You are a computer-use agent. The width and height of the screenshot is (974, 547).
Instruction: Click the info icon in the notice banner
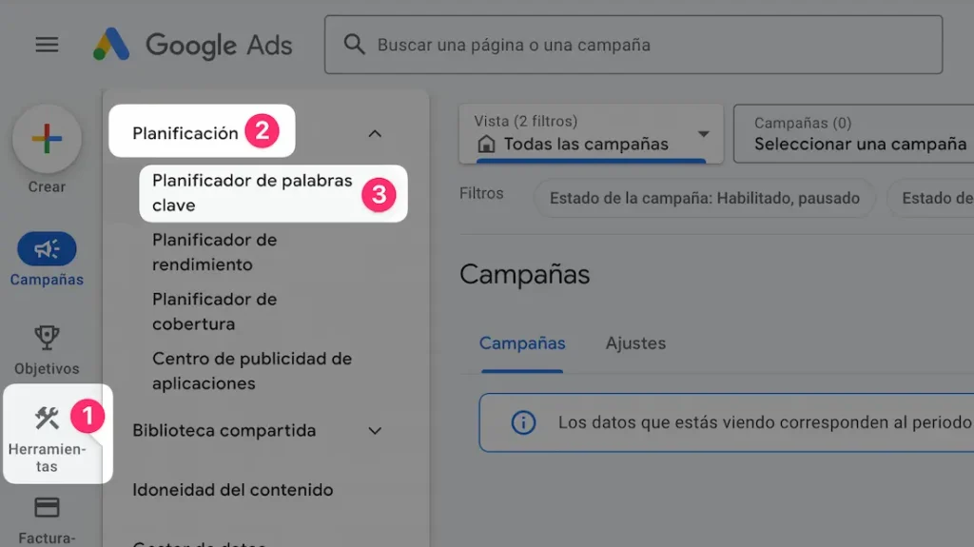coord(523,422)
